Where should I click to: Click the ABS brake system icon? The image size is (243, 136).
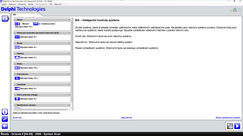17,47
